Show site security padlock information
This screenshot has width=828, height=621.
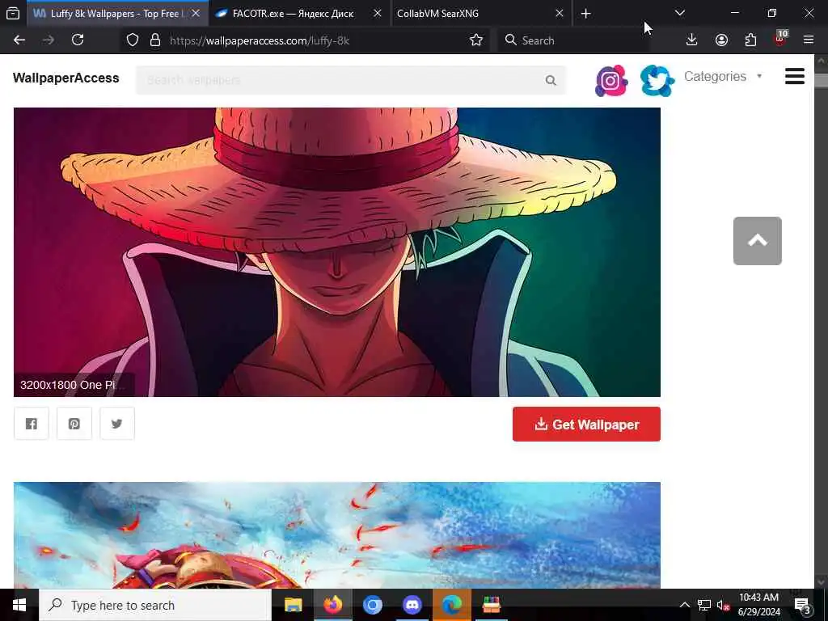154,40
